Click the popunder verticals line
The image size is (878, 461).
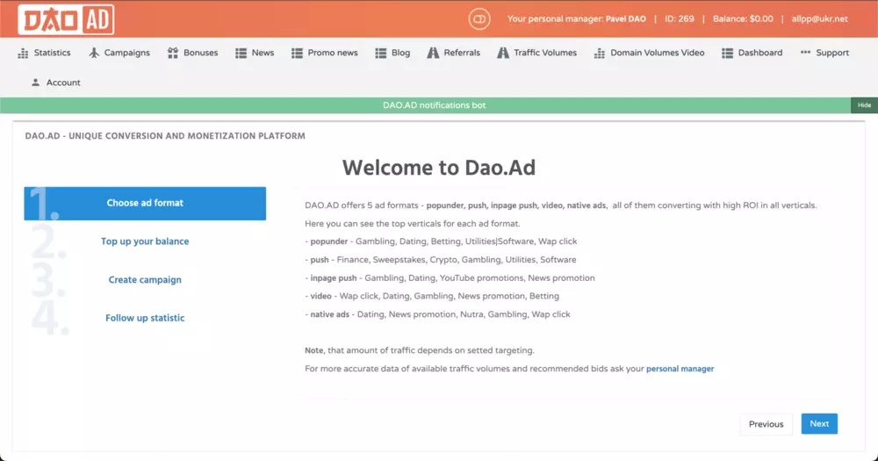441,241
